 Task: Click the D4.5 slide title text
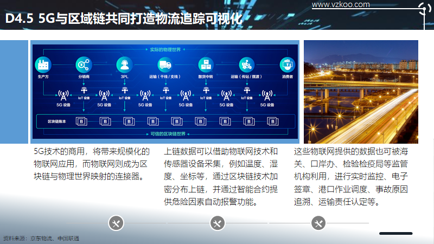click(x=124, y=19)
